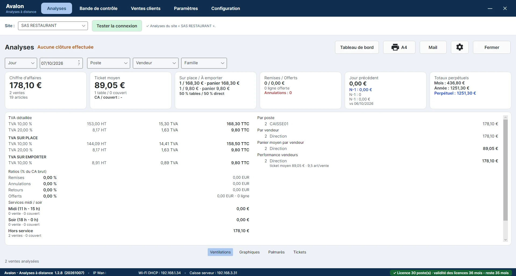Select Ventilations bottom tab
The image size is (516, 276).
pos(220,252)
